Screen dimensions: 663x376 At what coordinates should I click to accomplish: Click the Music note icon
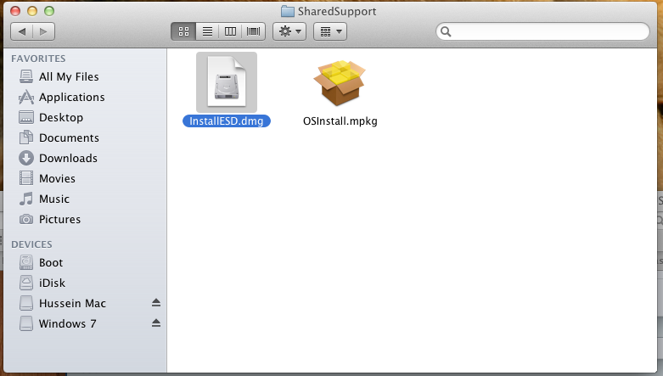coord(26,199)
